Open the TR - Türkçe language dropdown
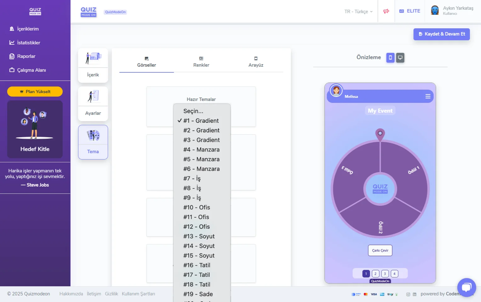Viewport: 481px width, 302px height. coord(358,12)
